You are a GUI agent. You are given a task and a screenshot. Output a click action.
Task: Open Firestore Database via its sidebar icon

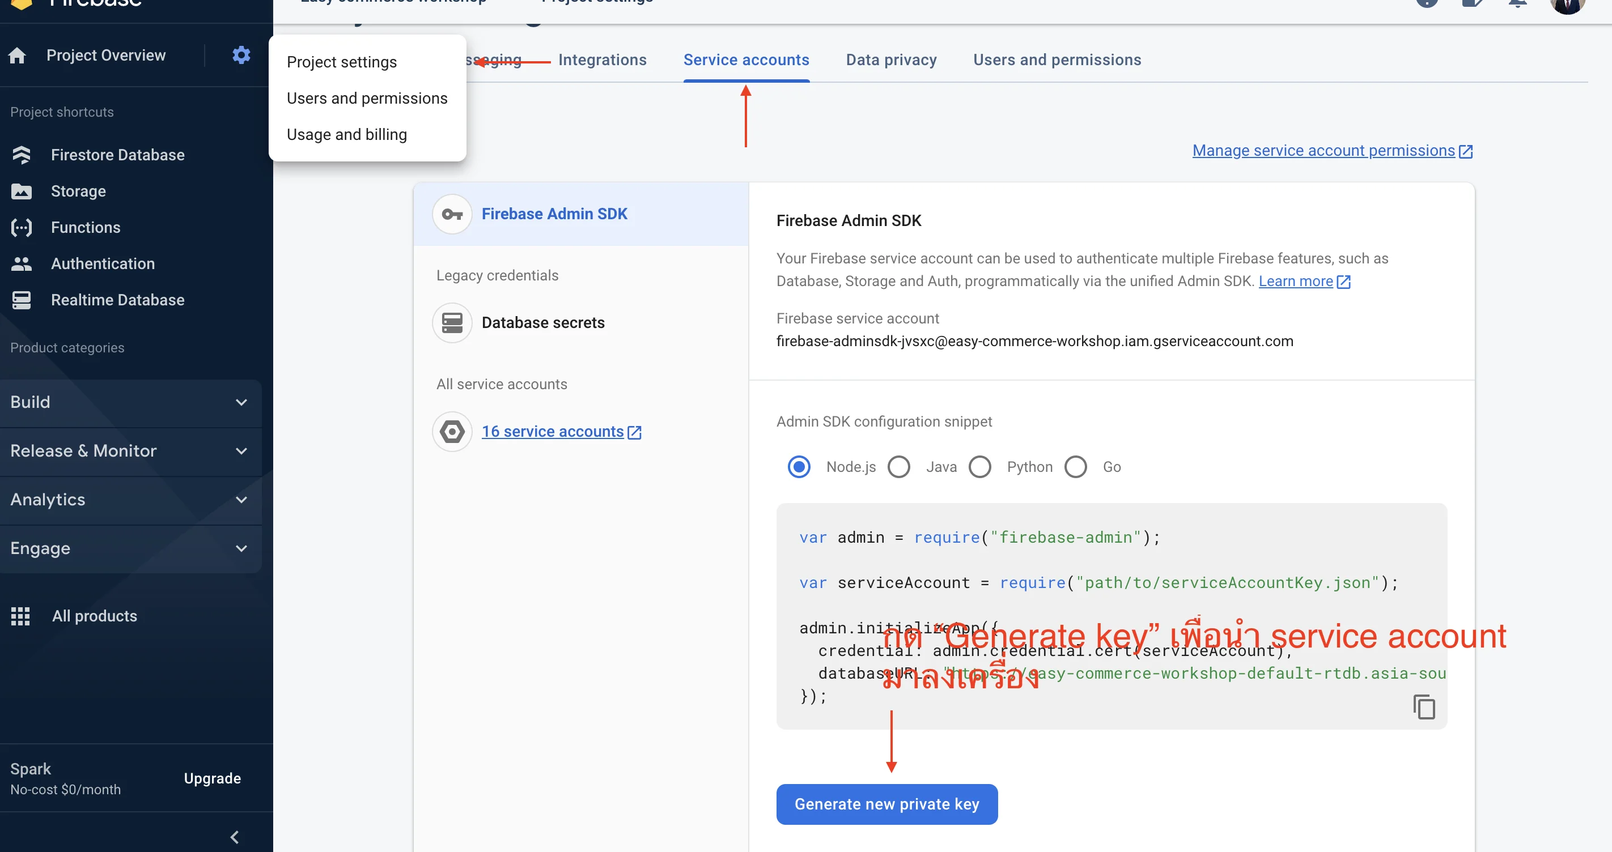tap(22, 155)
